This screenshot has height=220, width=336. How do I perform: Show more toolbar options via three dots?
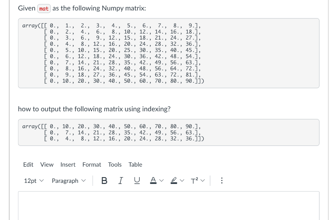(x=222, y=181)
